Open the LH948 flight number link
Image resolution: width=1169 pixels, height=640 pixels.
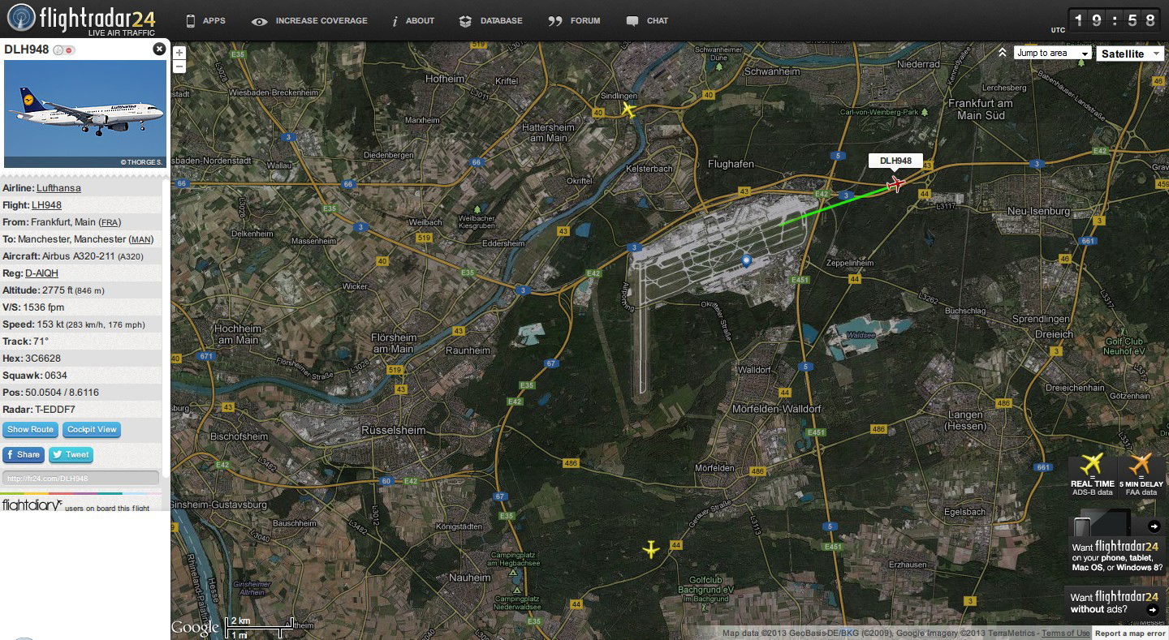[46, 205]
